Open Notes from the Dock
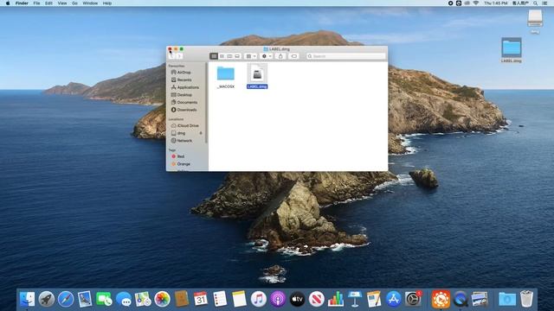The width and height of the screenshot is (554, 311). (x=239, y=300)
